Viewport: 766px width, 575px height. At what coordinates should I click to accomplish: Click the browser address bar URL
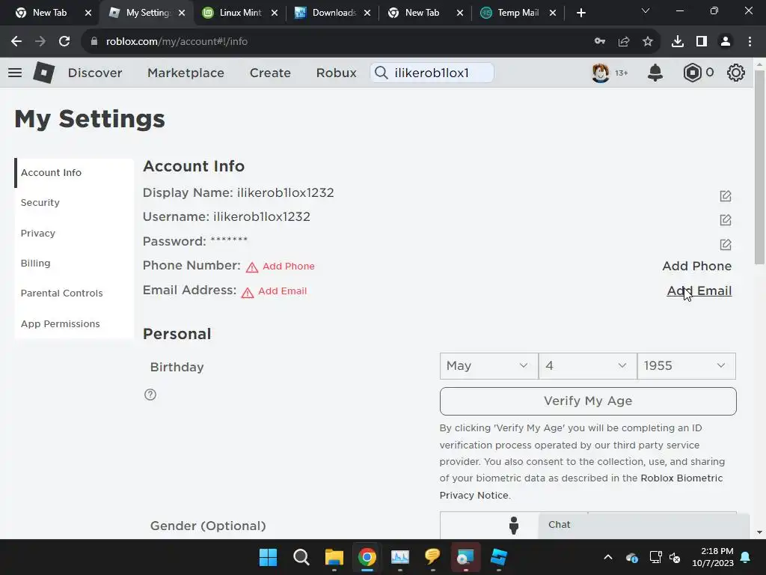177,42
